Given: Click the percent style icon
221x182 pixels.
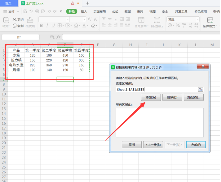Looking at the screenshot, I should click(178, 25).
